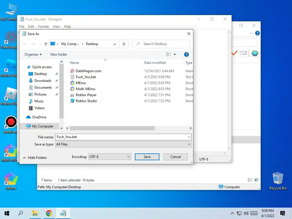The width and height of the screenshot is (292, 219).
Task: Click the orange checkmark icon in Explorer window
Action: tap(234, 53)
